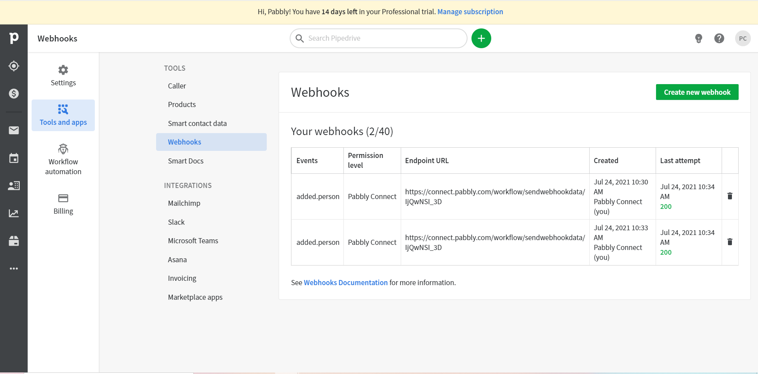758x374 pixels.
Task: Open Marketplace apps
Action: point(195,297)
